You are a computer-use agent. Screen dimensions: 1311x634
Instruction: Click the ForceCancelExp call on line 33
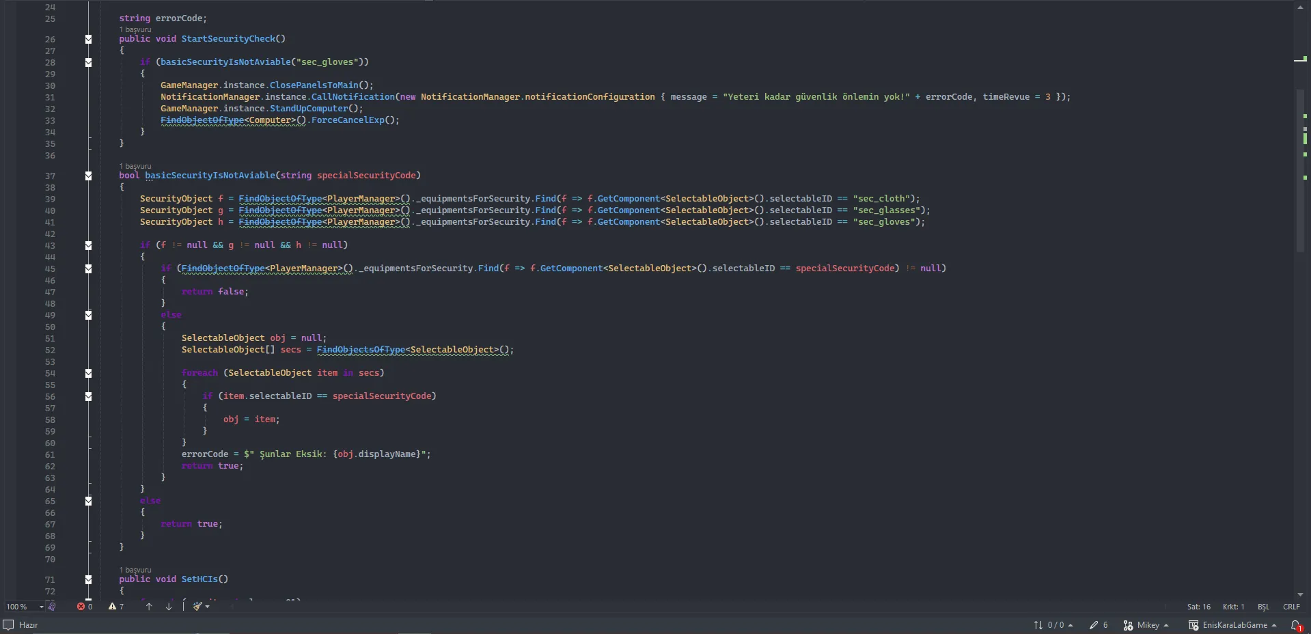tap(348, 120)
